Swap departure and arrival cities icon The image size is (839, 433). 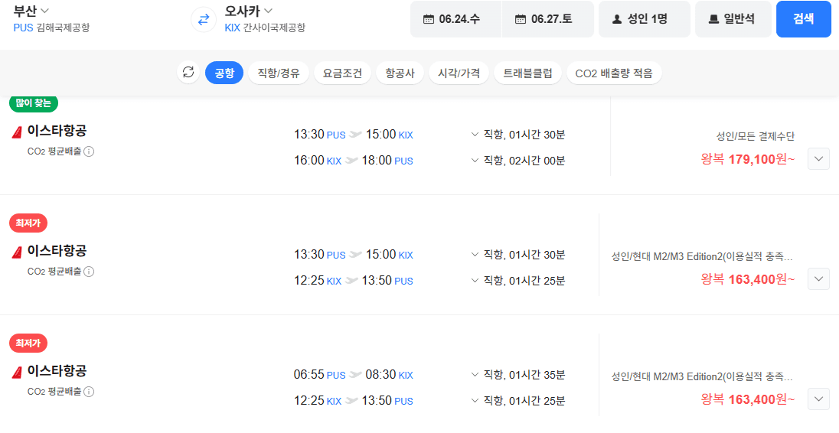204,20
